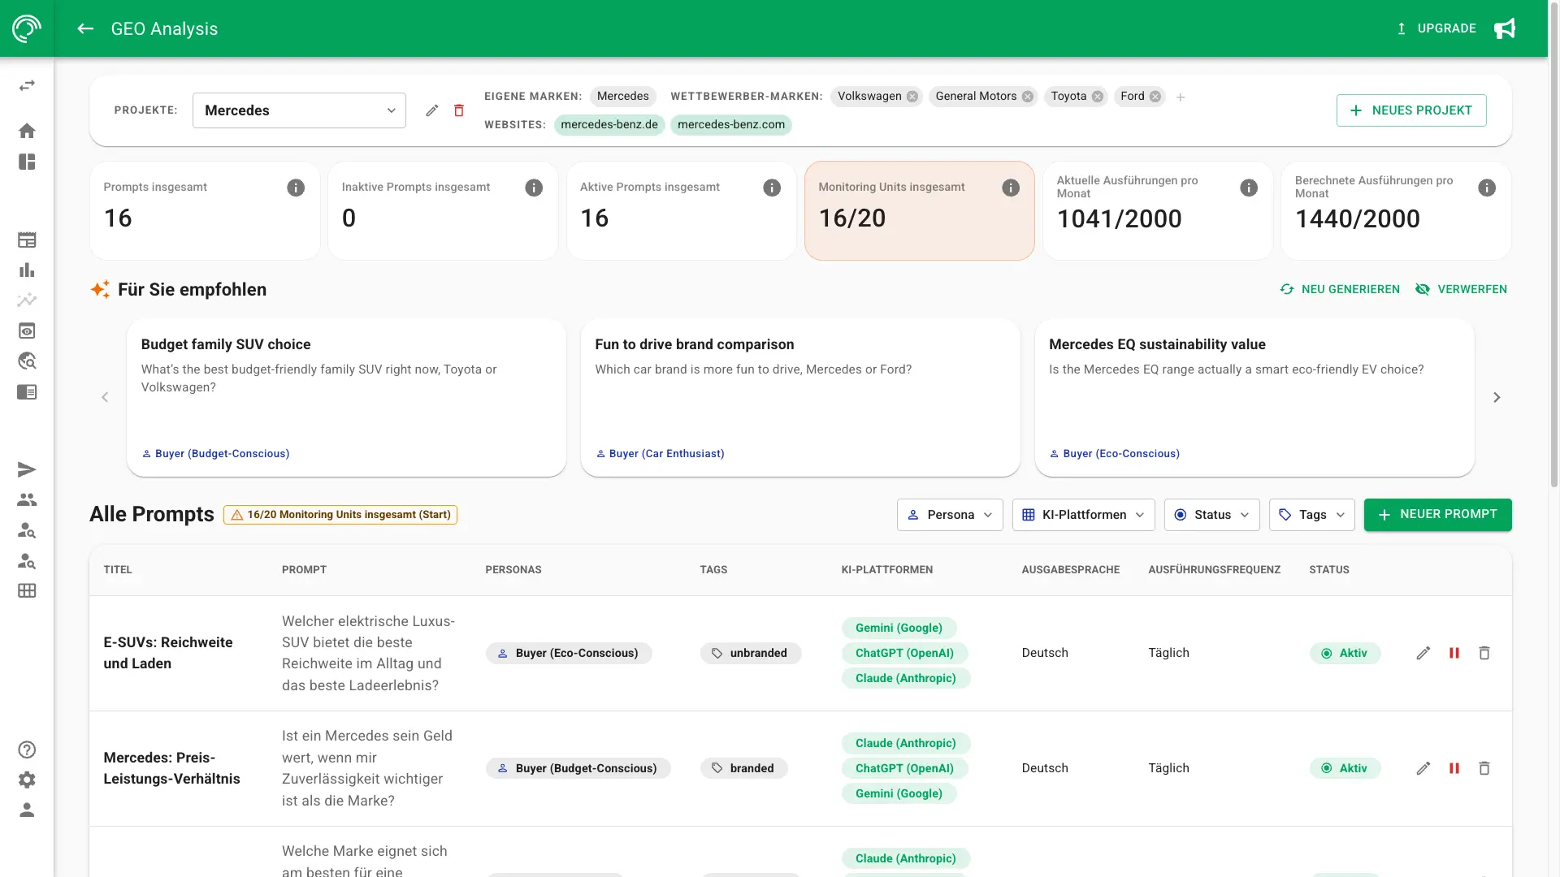Edit the Mercedes project with pencil icon
The height and width of the screenshot is (877, 1560).
[432, 110]
